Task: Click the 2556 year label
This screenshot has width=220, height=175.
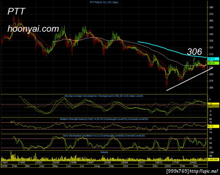Action: (x=5, y=166)
